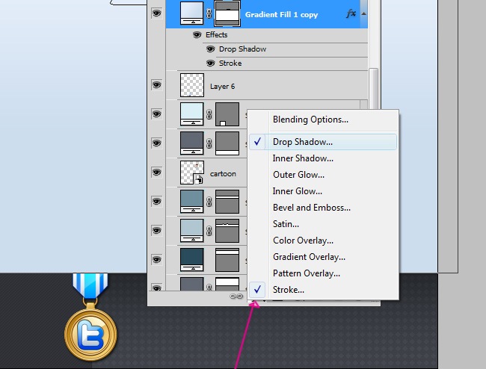The width and height of the screenshot is (486, 369).
Task: Select fill thumbnail of layer below cartoon
Action: point(192,202)
